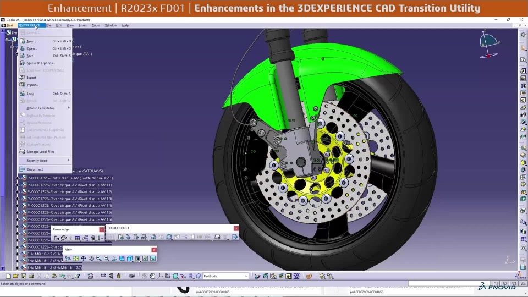Open Design Table icon in Knowledge toolbar
This screenshot has width=528, height=297.
(78, 238)
